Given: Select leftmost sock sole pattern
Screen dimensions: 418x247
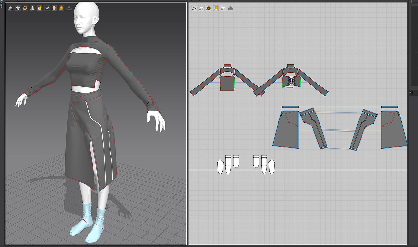Looking at the screenshot, I should coord(220,167).
